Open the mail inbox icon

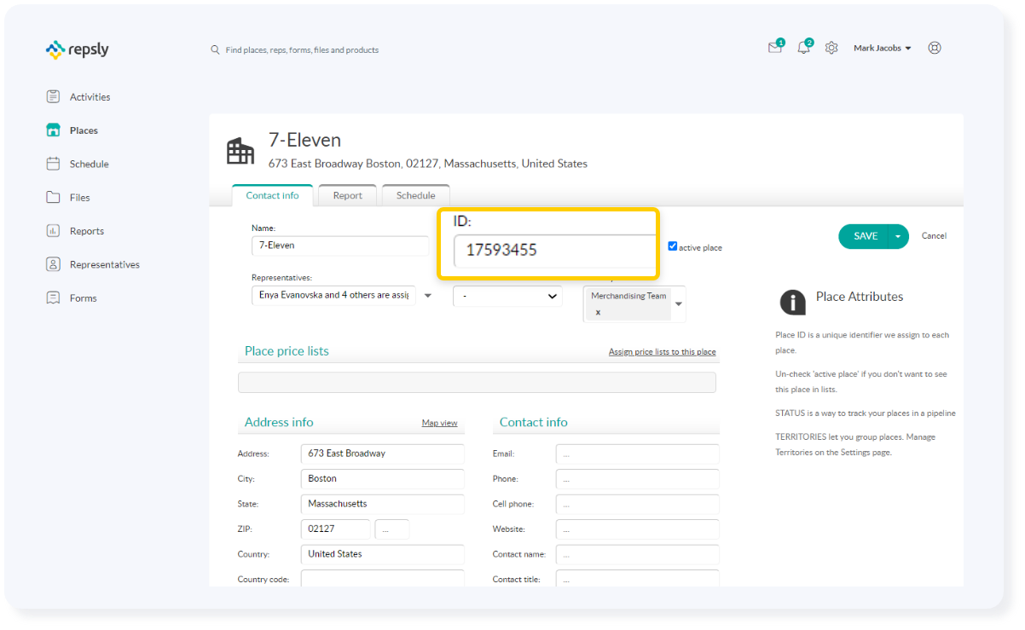pos(775,48)
